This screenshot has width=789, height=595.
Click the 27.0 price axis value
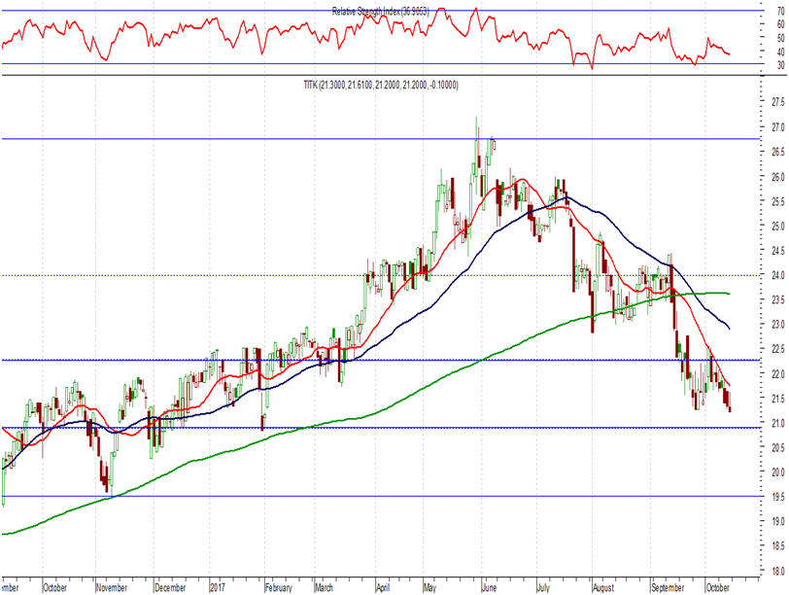click(778, 126)
